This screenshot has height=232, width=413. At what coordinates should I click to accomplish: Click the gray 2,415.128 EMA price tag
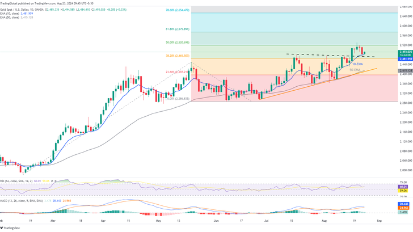pyautogui.click(x=406, y=70)
